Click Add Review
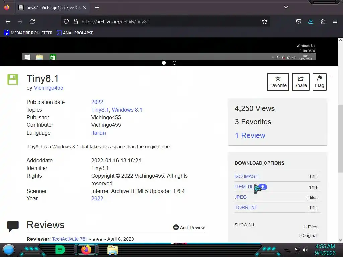Screen dimensions: 343x257 click(x=189, y=228)
